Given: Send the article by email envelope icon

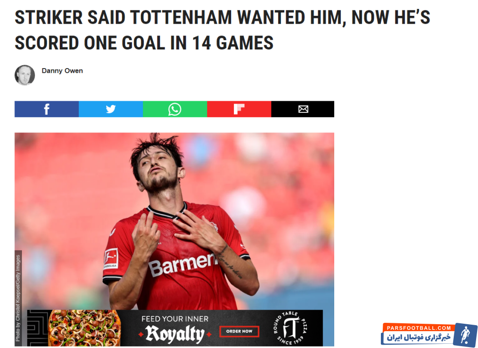Looking at the screenshot, I should (x=302, y=109).
